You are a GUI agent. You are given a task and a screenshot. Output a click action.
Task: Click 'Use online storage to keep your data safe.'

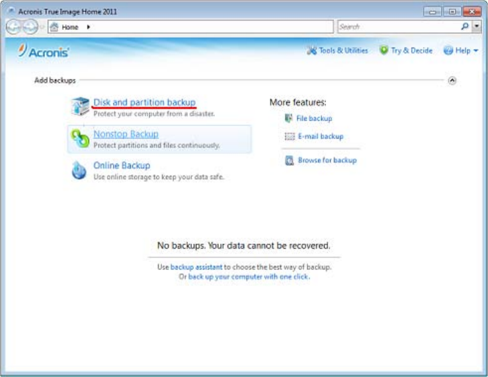point(159,177)
